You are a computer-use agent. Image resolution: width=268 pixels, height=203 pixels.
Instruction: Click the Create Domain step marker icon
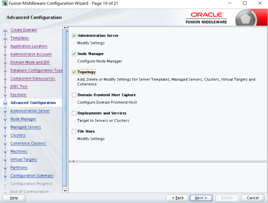pyautogui.click(x=5, y=30)
